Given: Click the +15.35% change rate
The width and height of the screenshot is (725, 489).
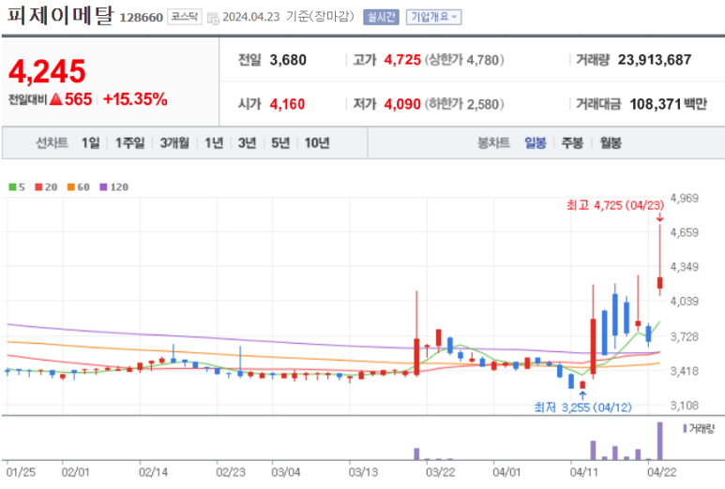Looking at the screenshot, I should [x=135, y=99].
